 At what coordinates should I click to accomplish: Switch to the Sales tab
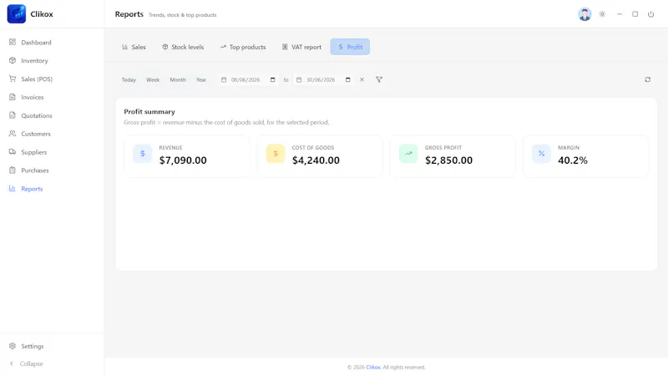coord(134,47)
